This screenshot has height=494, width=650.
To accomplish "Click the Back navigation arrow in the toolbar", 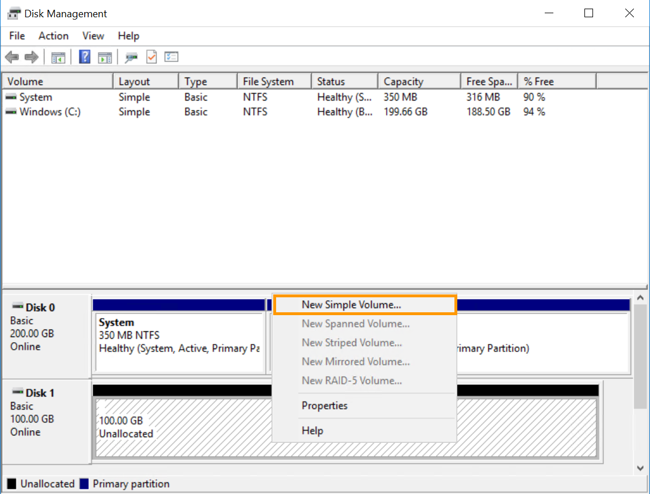I will 12,56.
